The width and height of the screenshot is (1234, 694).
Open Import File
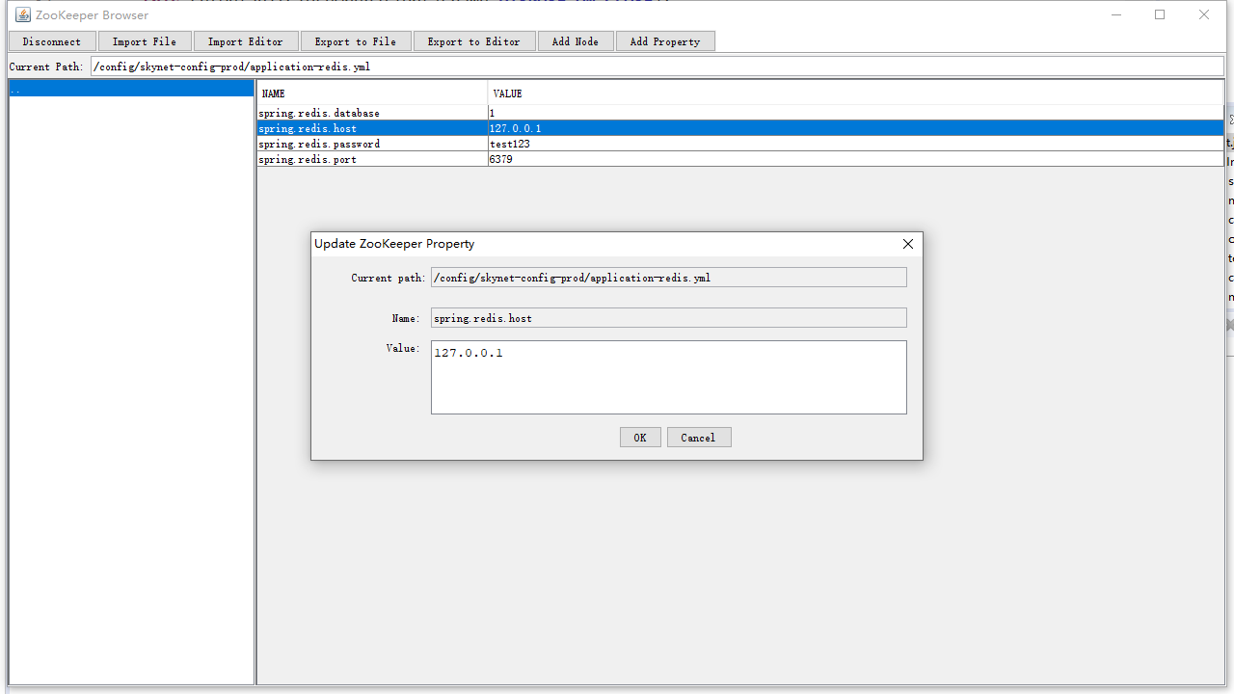[x=145, y=41]
